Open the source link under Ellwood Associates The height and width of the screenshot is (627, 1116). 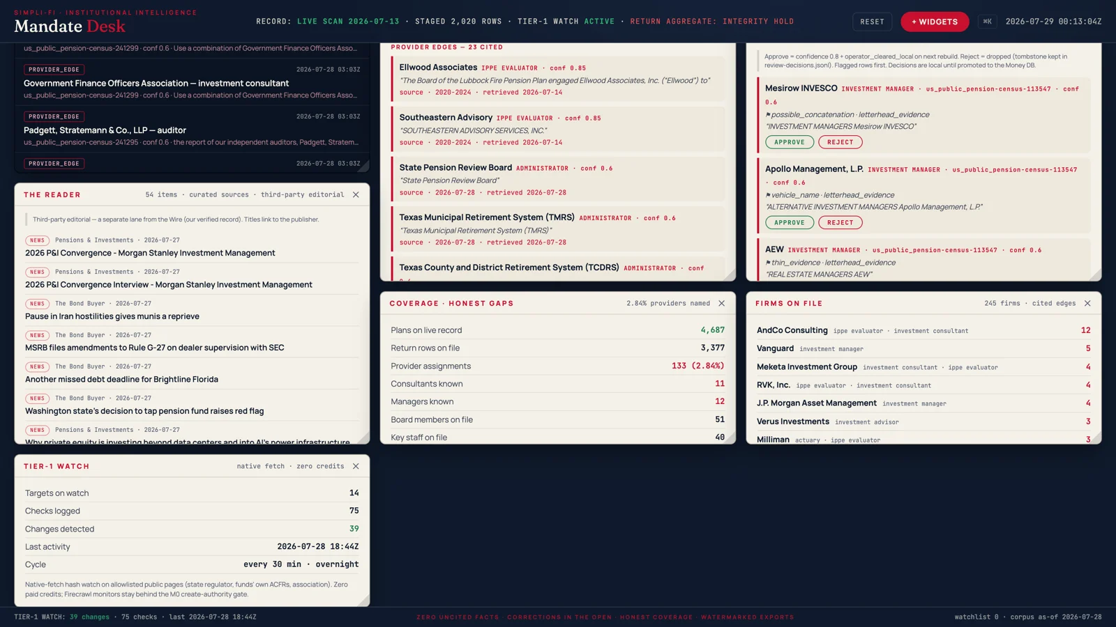pos(412,93)
